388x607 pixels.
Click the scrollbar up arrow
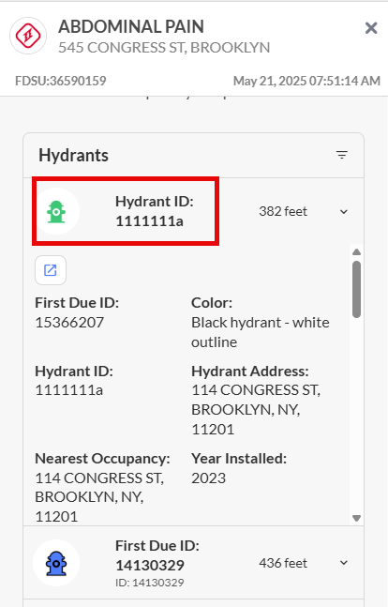tap(357, 252)
